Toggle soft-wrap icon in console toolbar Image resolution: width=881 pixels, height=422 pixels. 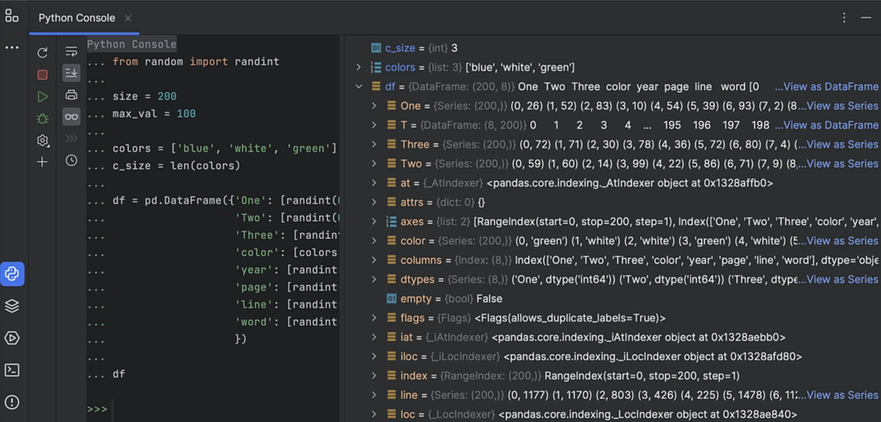point(71,51)
